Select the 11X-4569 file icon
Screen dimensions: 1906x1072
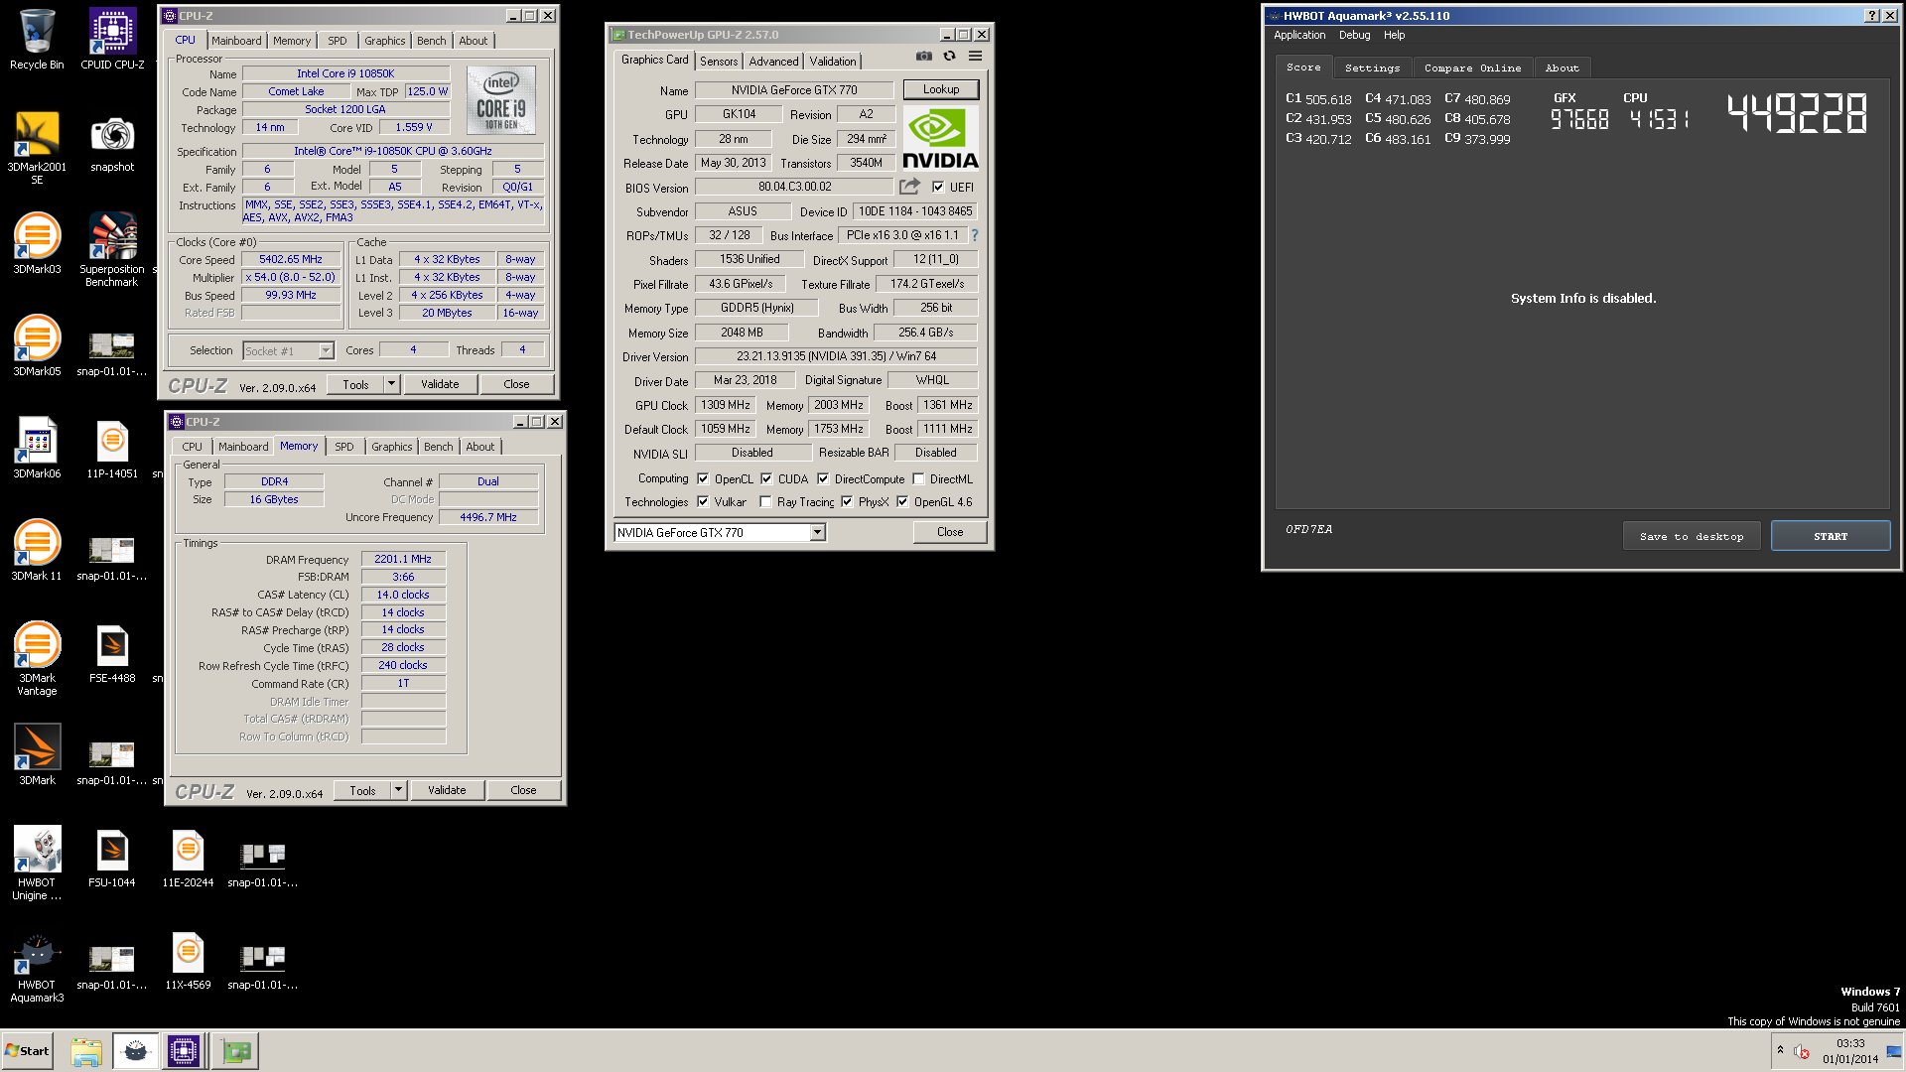point(188,960)
